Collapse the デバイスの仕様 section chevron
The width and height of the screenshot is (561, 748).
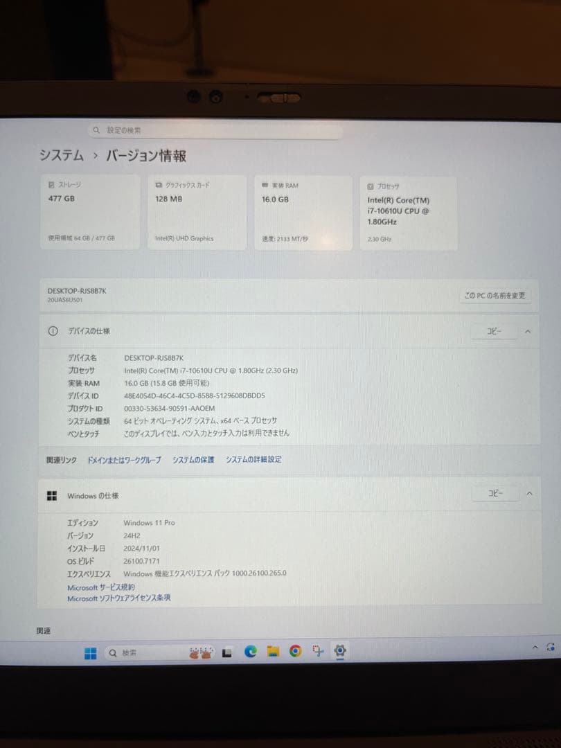(528, 331)
